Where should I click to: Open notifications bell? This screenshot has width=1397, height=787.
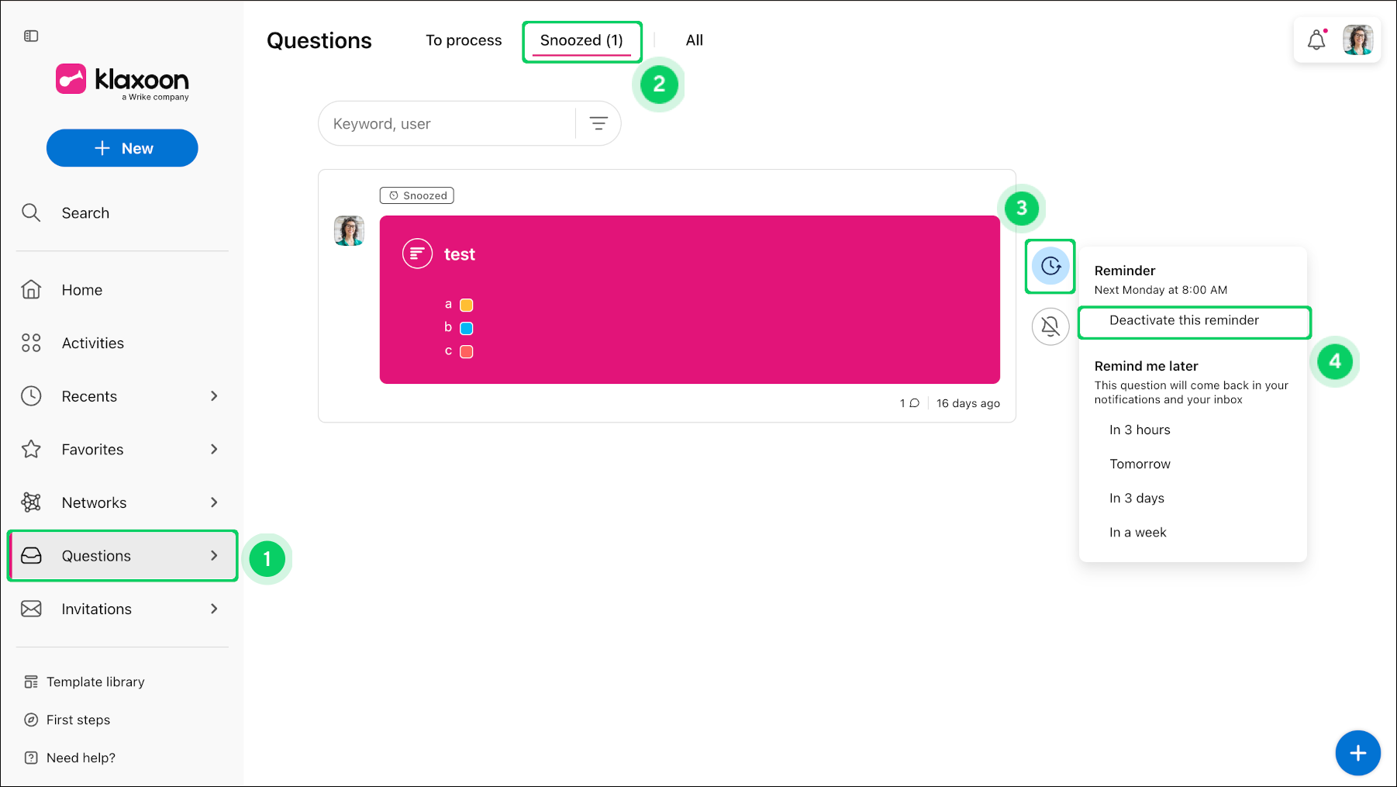point(1316,40)
